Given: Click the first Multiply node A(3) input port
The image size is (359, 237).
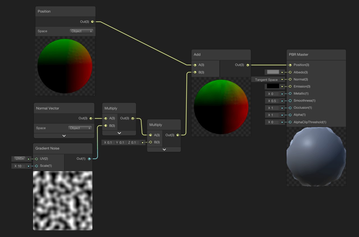Looking at the screenshot, I should [105, 118].
